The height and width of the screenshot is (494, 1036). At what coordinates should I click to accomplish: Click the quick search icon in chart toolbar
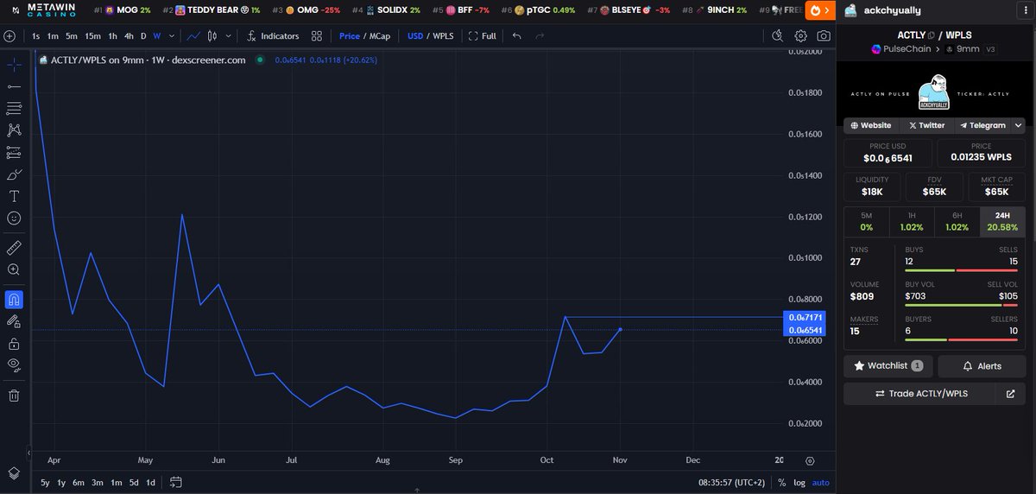click(x=777, y=36)
